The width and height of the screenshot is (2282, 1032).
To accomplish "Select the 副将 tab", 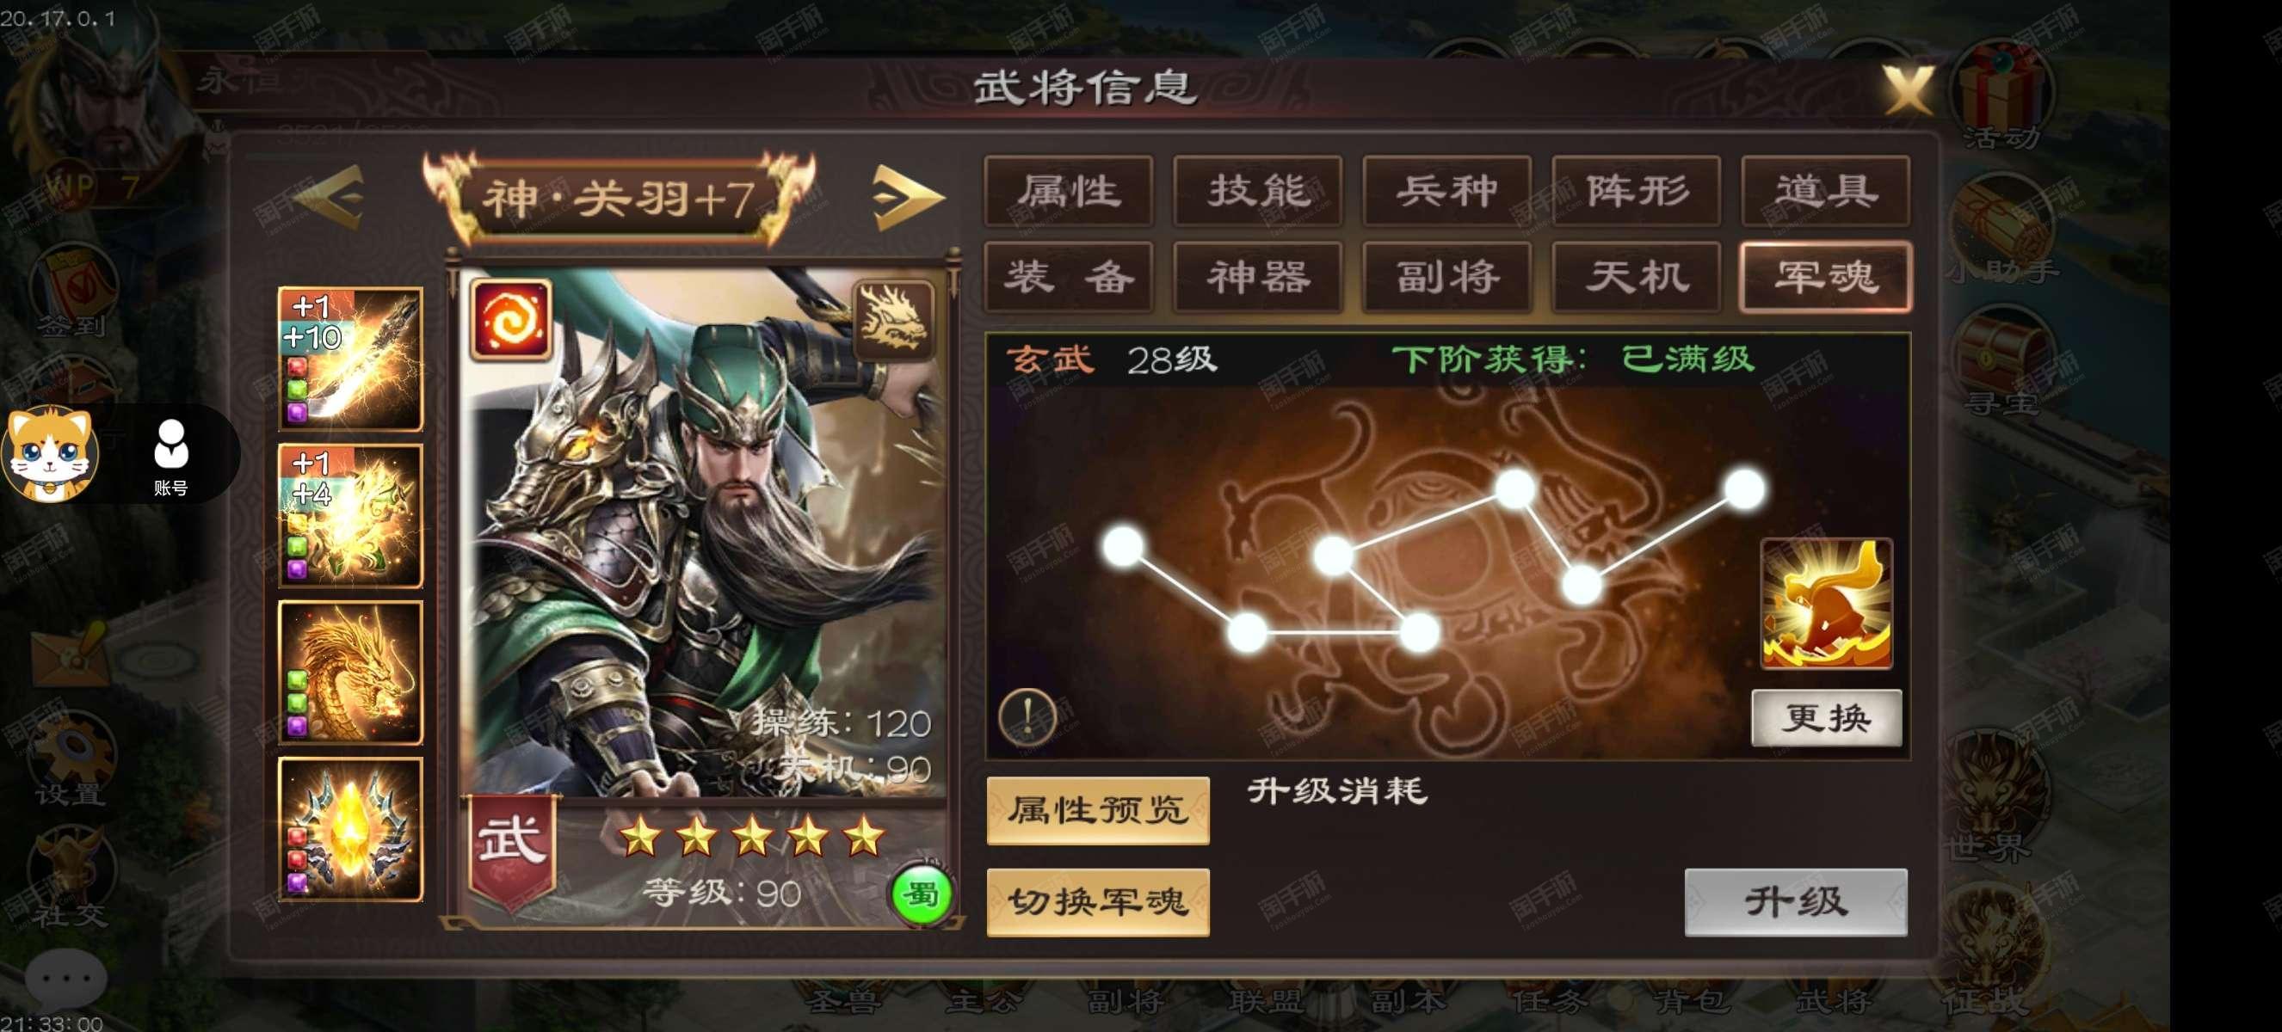I will [1446, 277].
